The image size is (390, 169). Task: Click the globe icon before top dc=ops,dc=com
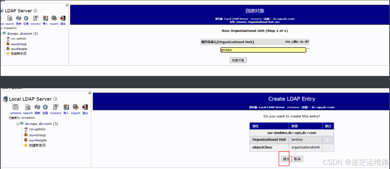point(4,33)
